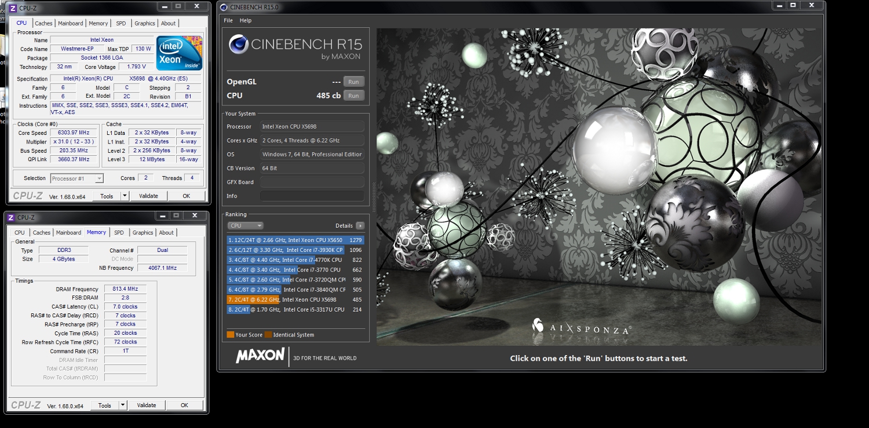Click the Specification field X5698 @ 4.40GHz

click(x=126, y=79)
